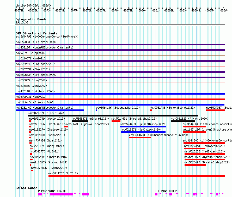The image size is (232, 197).
Task: Select nsv5881829 (Almarri2020) label
Action: pyautogui.click(x=190, y=119)
